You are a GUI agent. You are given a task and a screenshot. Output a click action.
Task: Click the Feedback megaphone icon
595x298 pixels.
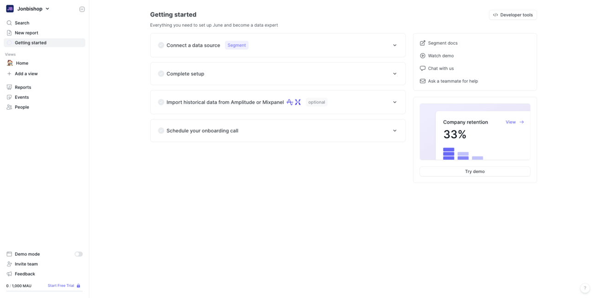point(9,274)
